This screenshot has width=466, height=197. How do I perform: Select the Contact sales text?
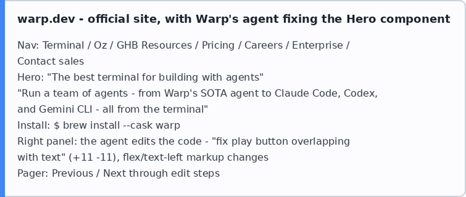51,61
